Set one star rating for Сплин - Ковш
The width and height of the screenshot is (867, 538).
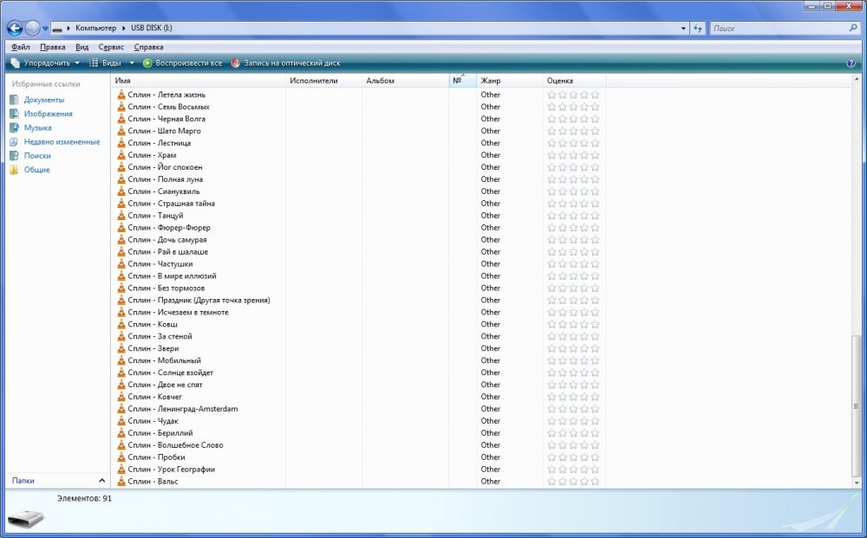[551, 324]
